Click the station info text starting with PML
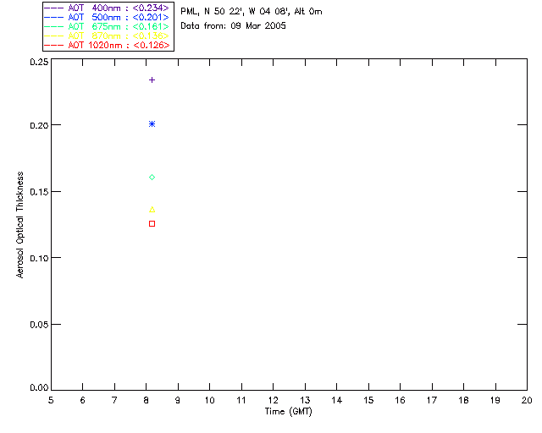542x433 pixels. pos(251,12)
